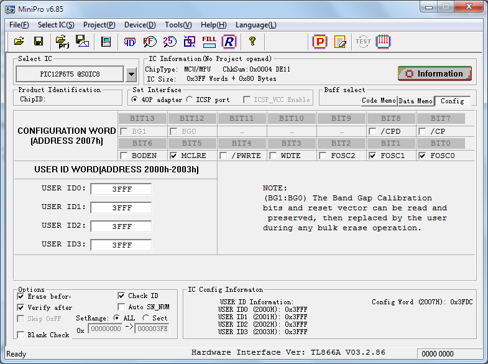Image resolution: width=488 pixels, height=364 pixels.
Task: Click the Save file floppy icon
Action: click(39, 41)
